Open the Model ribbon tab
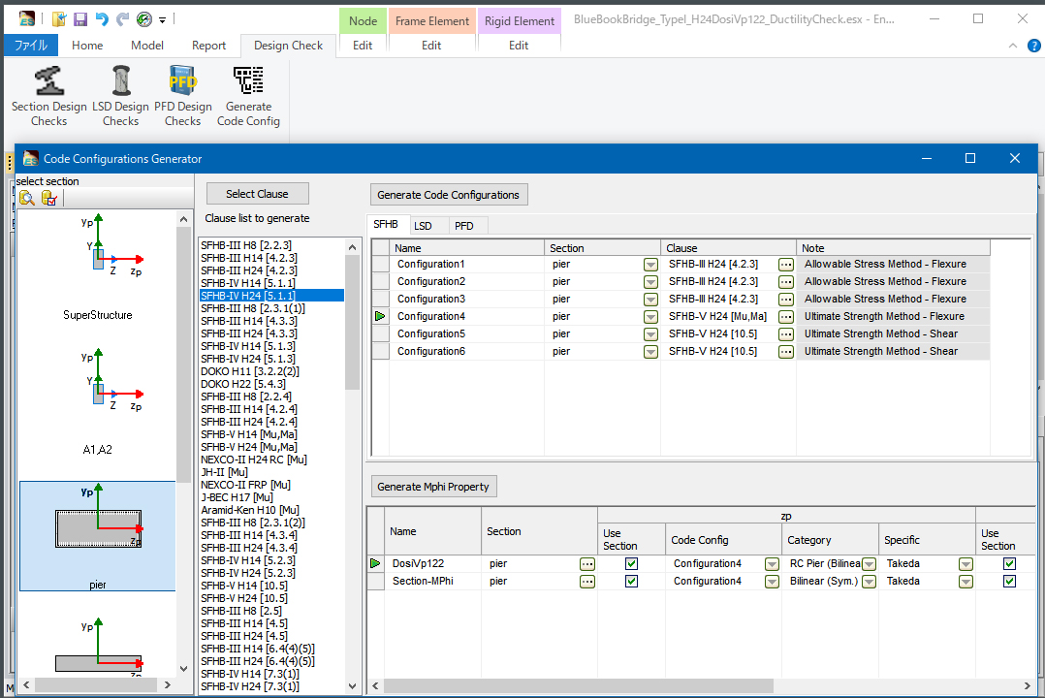Image resolution: width=1045 pixels, height=698 pixels. click(147, 46)
